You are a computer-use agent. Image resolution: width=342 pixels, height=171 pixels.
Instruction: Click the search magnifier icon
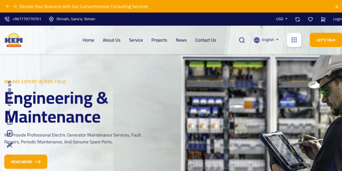tap(242, 40)
